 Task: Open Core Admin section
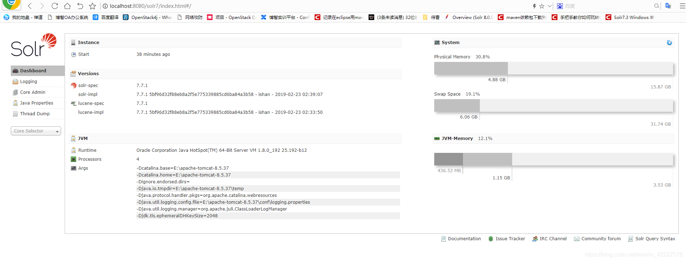(33, 92)
